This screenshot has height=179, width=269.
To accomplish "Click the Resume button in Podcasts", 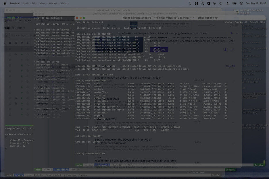I will [159, 50].
